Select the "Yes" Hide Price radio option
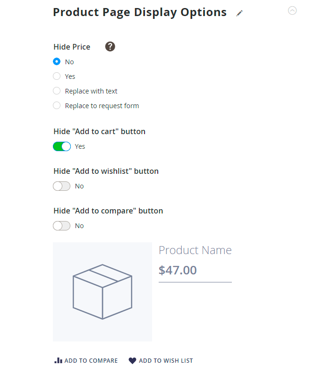 click(57, 76)
